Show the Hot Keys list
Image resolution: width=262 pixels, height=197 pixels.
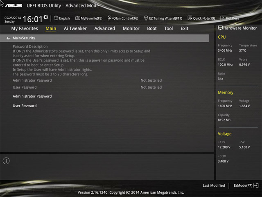click(x=232, y=18)
